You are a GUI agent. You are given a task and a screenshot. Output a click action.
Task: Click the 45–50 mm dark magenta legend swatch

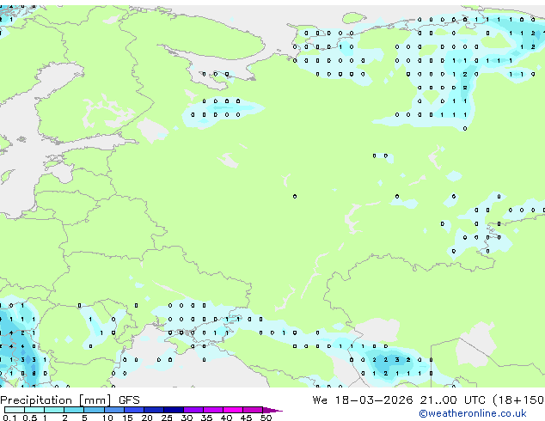(253, 410)
